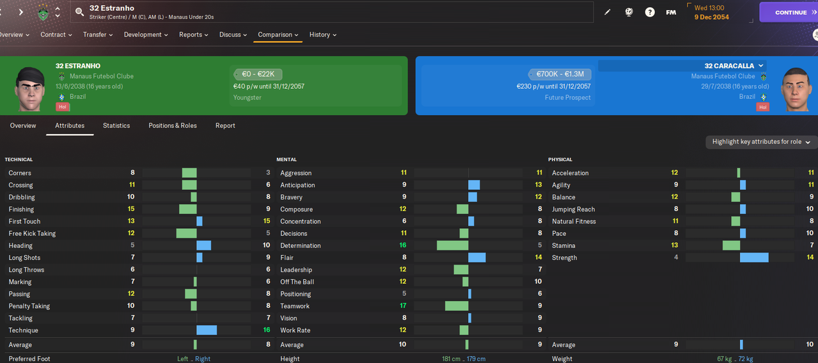Open the pencil edit icon
This screenshot has height=363, width=818.
pos(608,12)
